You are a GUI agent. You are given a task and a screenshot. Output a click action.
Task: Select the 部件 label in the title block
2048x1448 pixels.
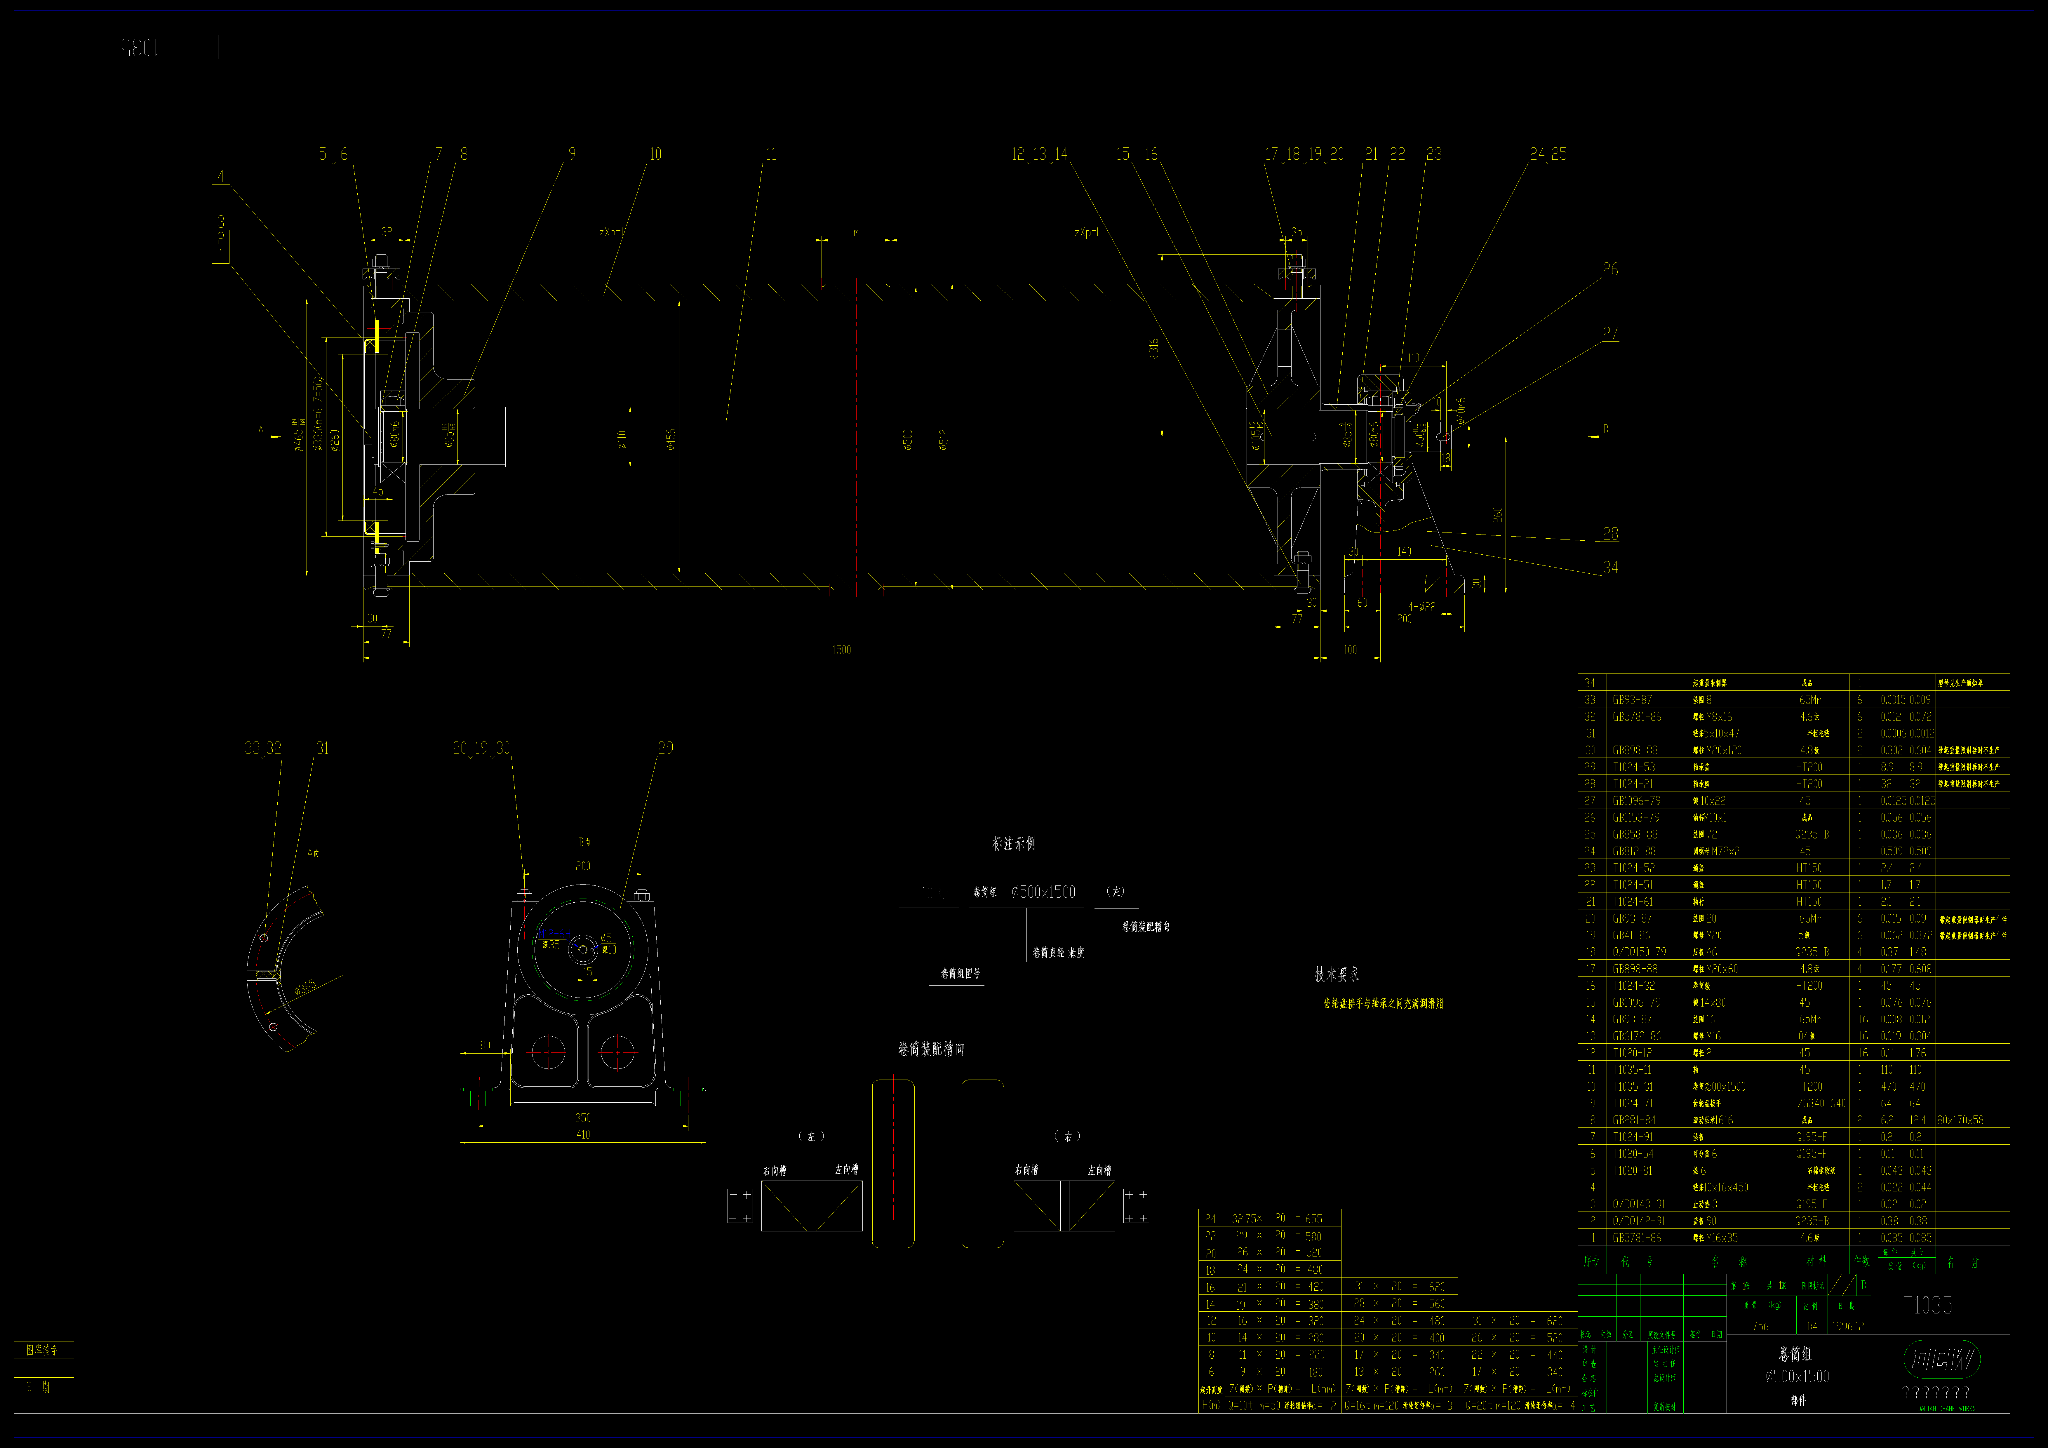pyautogui.click(x=1798, y=1401)
